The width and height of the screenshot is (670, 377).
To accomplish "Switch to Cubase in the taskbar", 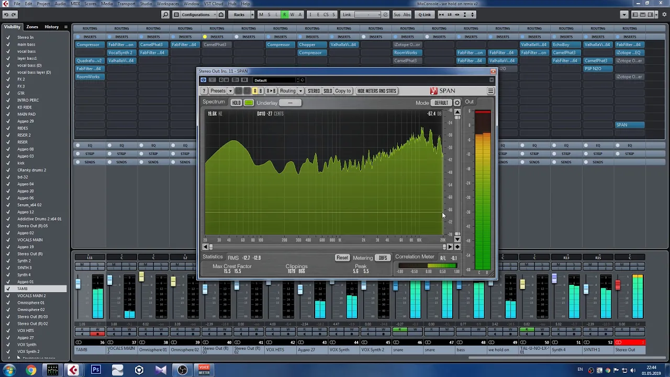I will pos(74,370).
